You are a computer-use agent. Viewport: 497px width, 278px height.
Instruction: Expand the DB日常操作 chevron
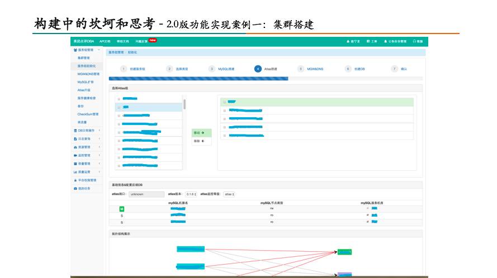pos(99,131)
